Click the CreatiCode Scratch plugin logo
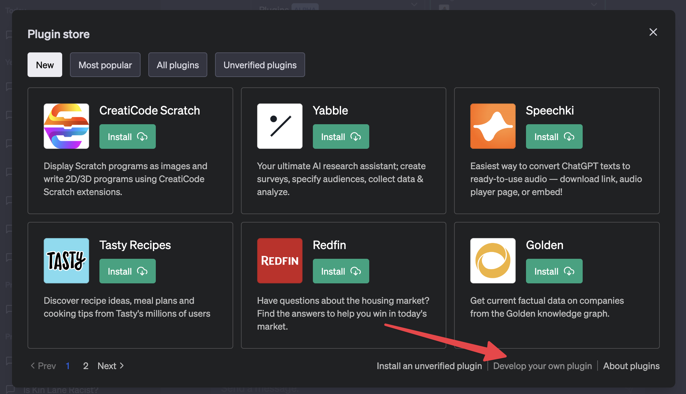 click(x=66, y=126)
